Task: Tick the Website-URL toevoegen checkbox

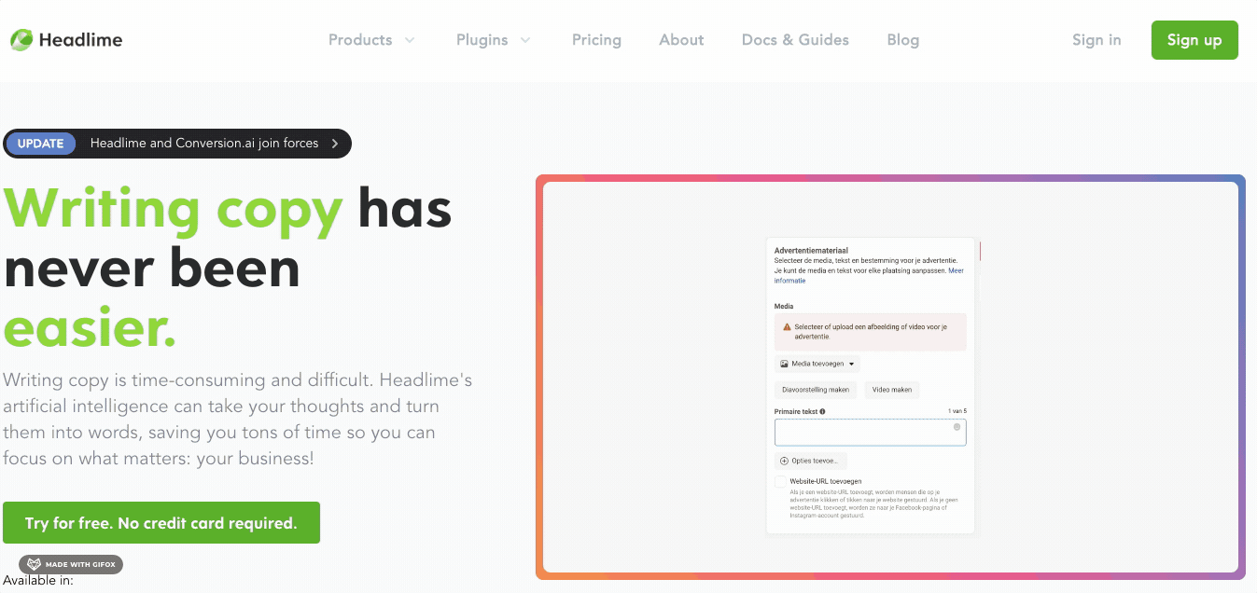Action: click(780, 482)
